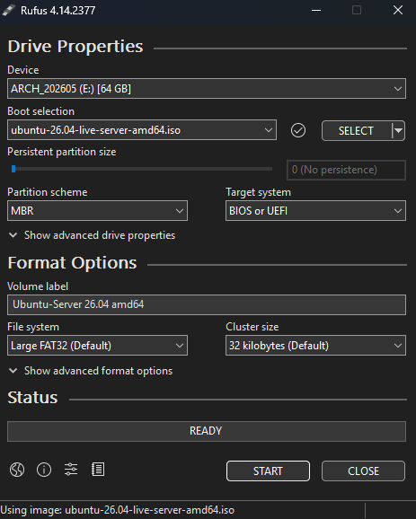Click the Rufus app icon in title bar
The width and height of the screenshot is (416, 519).
point(9,10)
